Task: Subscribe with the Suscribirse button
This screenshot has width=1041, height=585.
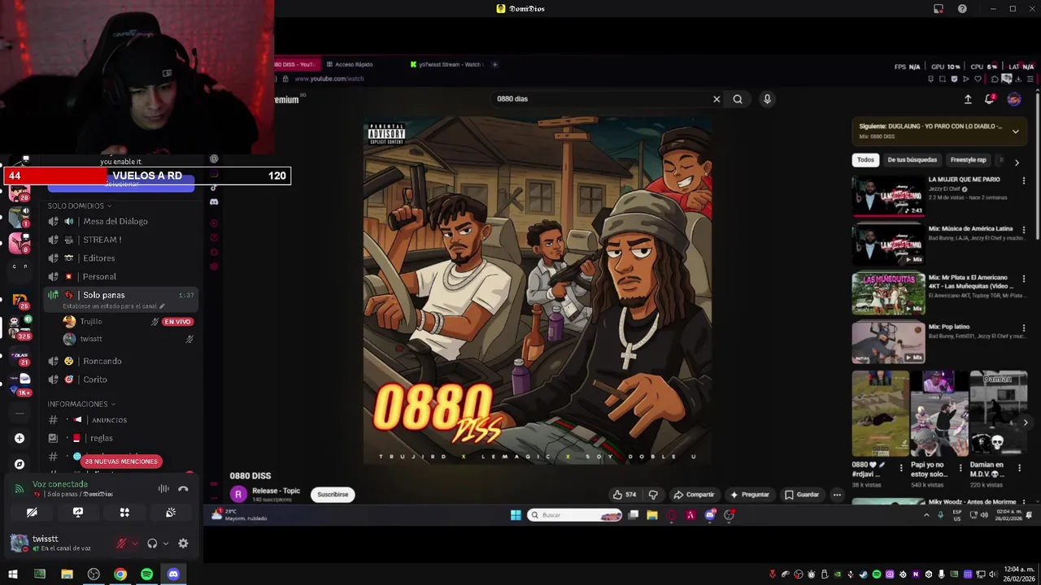Action: (333, 494)
